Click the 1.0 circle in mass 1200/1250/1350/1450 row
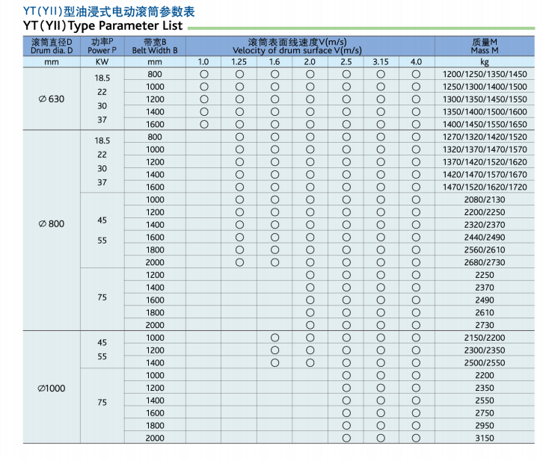Screen dimensions: 543x461 tap(203, 75)
